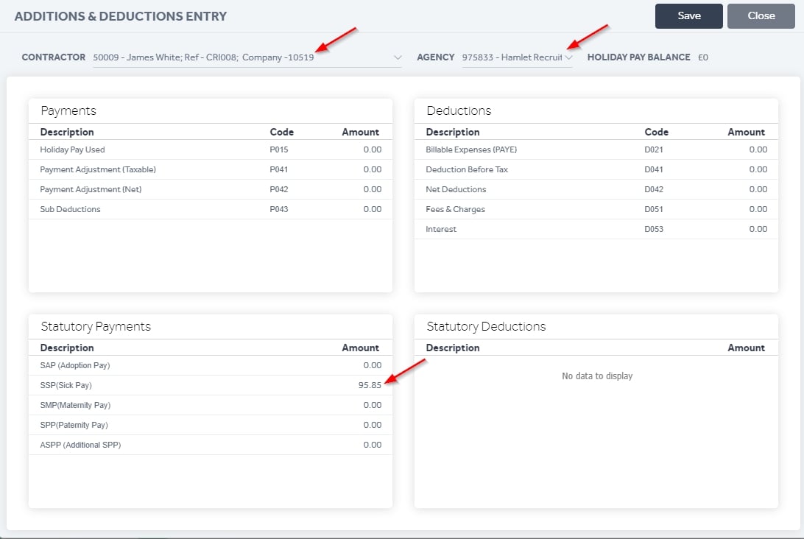Open the Contractor dropdown chevron
The height and width of the screenshot is (539, 804).
pos(398,57)
